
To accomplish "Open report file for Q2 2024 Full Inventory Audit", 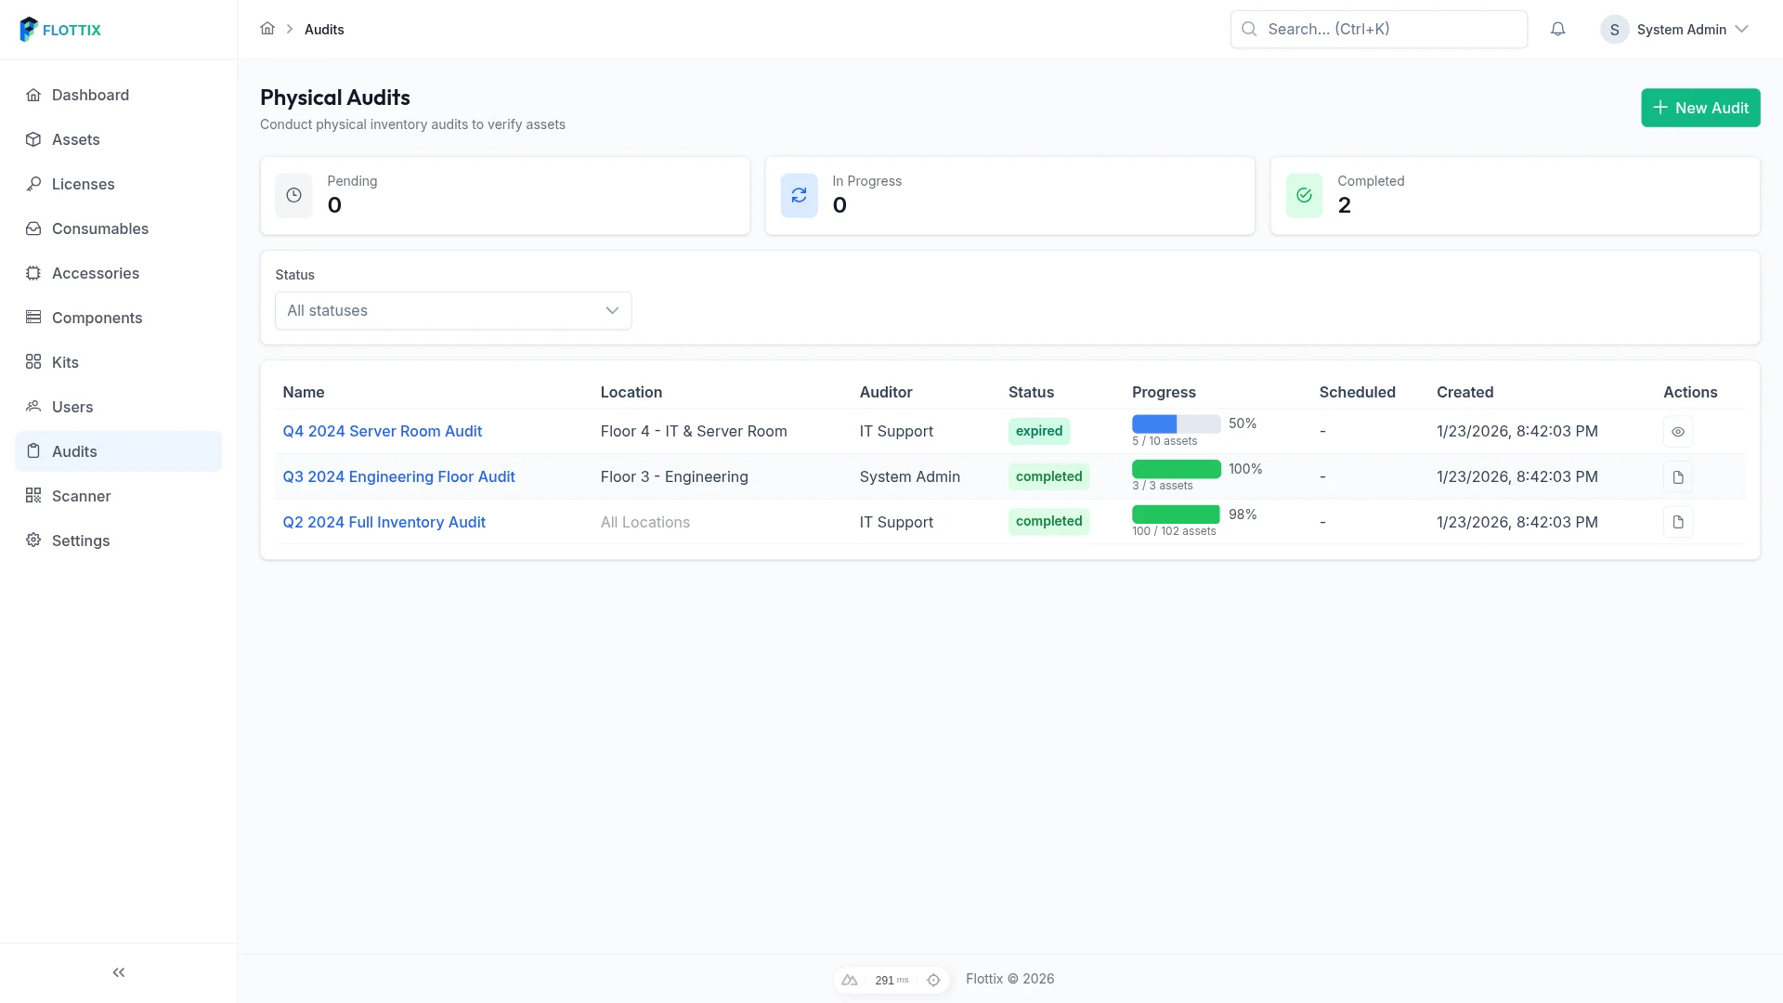I will coord(1678,522).
